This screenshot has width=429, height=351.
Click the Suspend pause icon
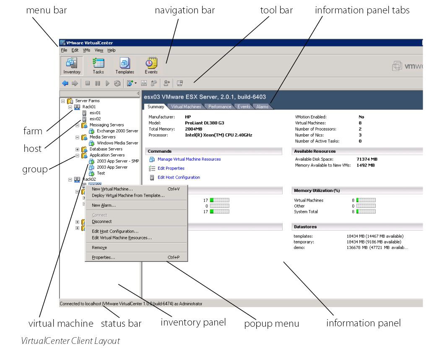(97, 83)
